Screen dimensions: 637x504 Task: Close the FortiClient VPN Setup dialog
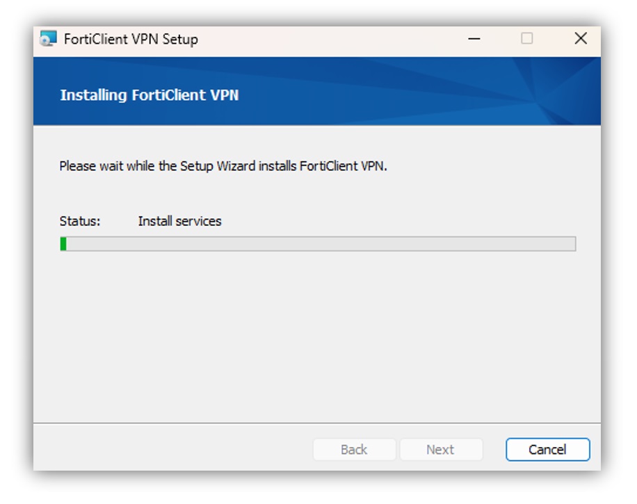click(581, 38)
